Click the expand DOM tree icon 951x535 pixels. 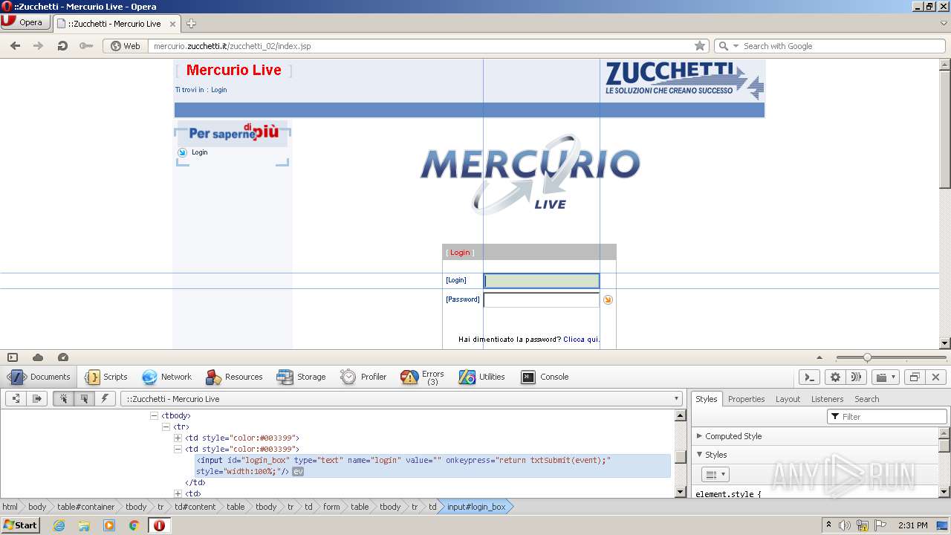[16, 399]
